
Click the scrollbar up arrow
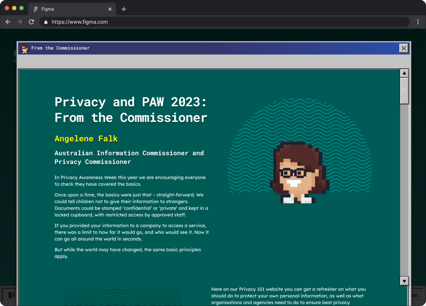404,73
